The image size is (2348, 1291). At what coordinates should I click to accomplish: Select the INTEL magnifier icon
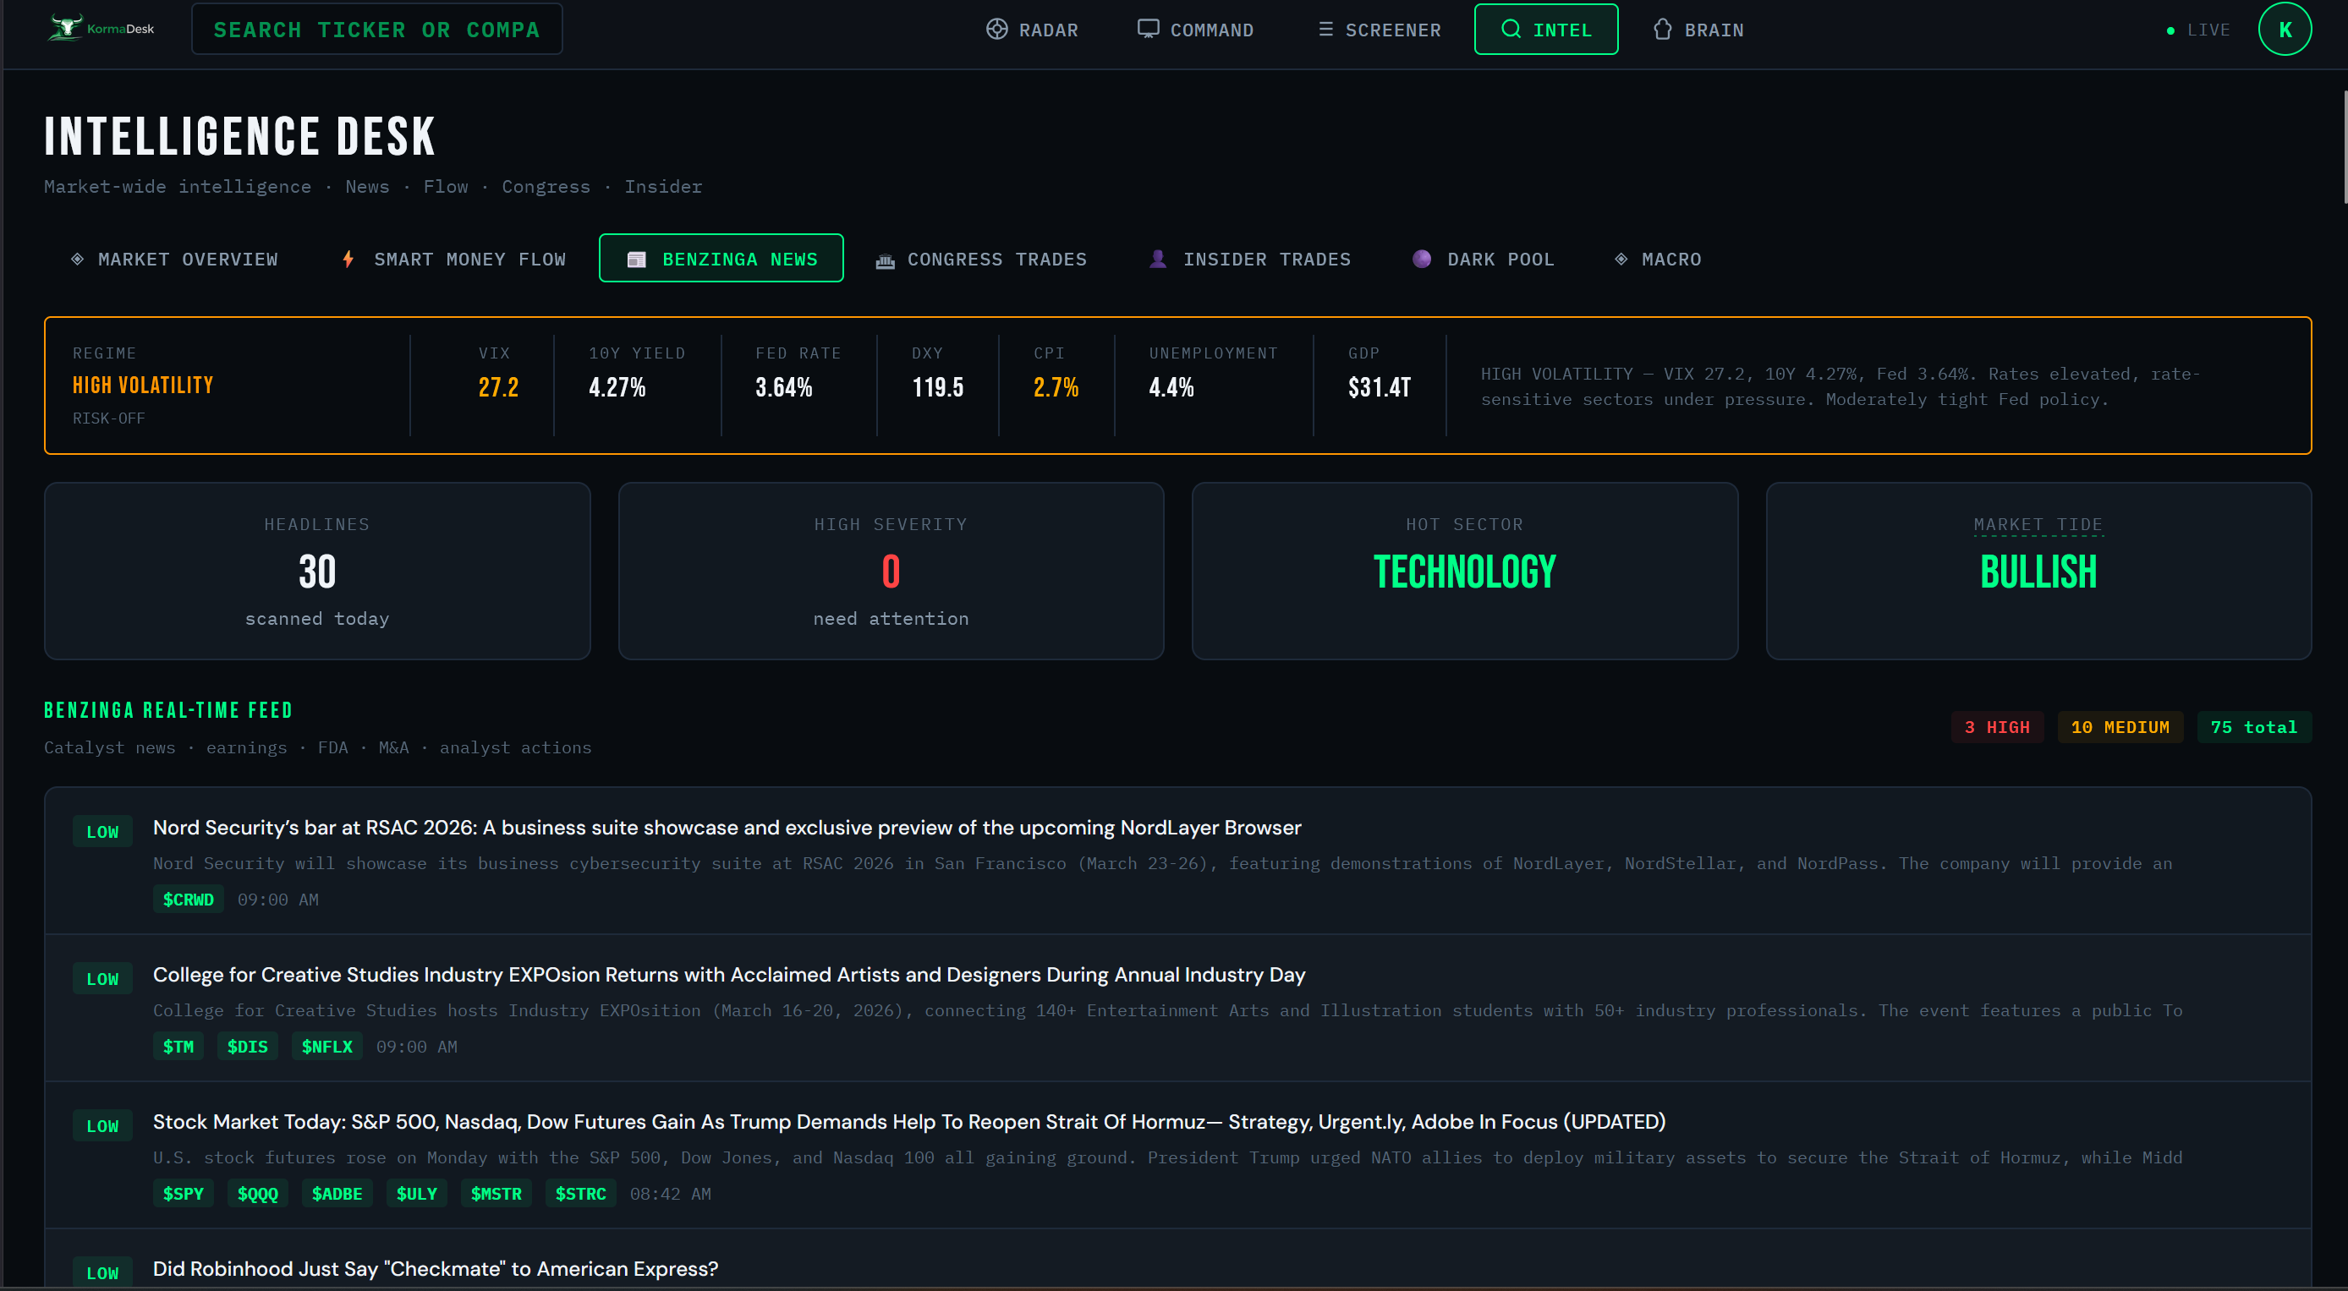(x=1511, y=28)
